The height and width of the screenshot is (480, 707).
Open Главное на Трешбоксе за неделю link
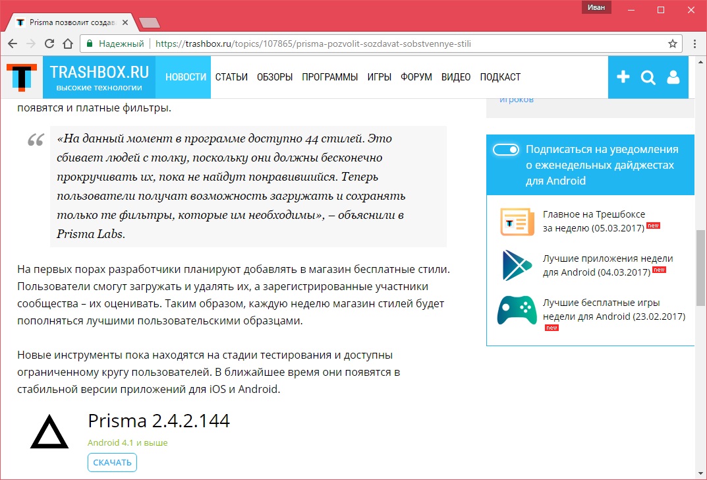tap(594, 221)
